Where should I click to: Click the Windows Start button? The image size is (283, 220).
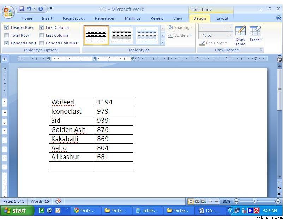point(16,210)
